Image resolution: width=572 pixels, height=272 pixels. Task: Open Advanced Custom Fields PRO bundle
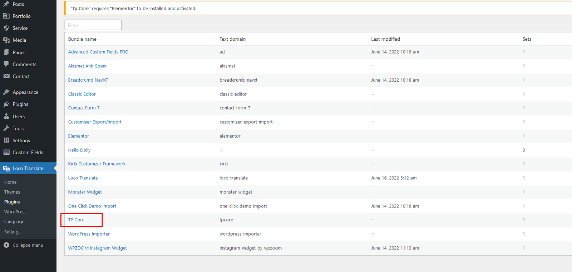[98, 52]
